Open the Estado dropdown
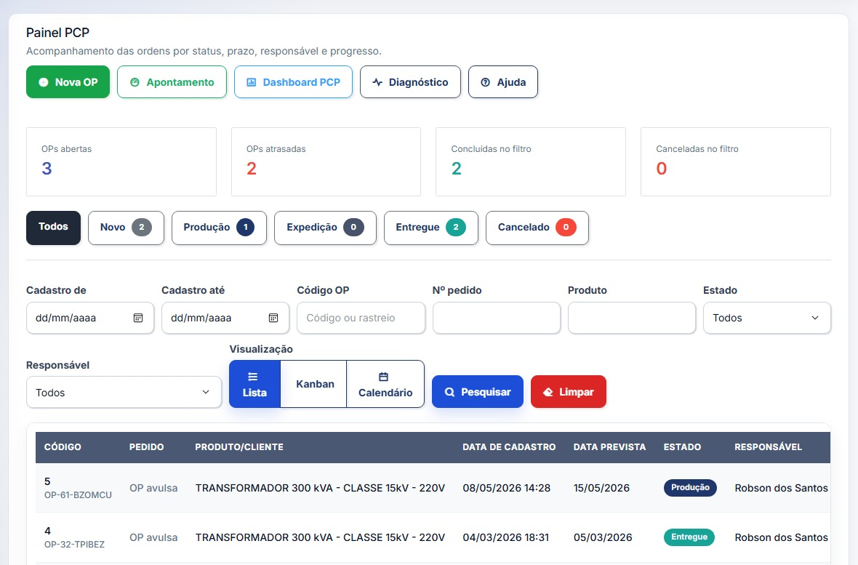 click(766, 318)
